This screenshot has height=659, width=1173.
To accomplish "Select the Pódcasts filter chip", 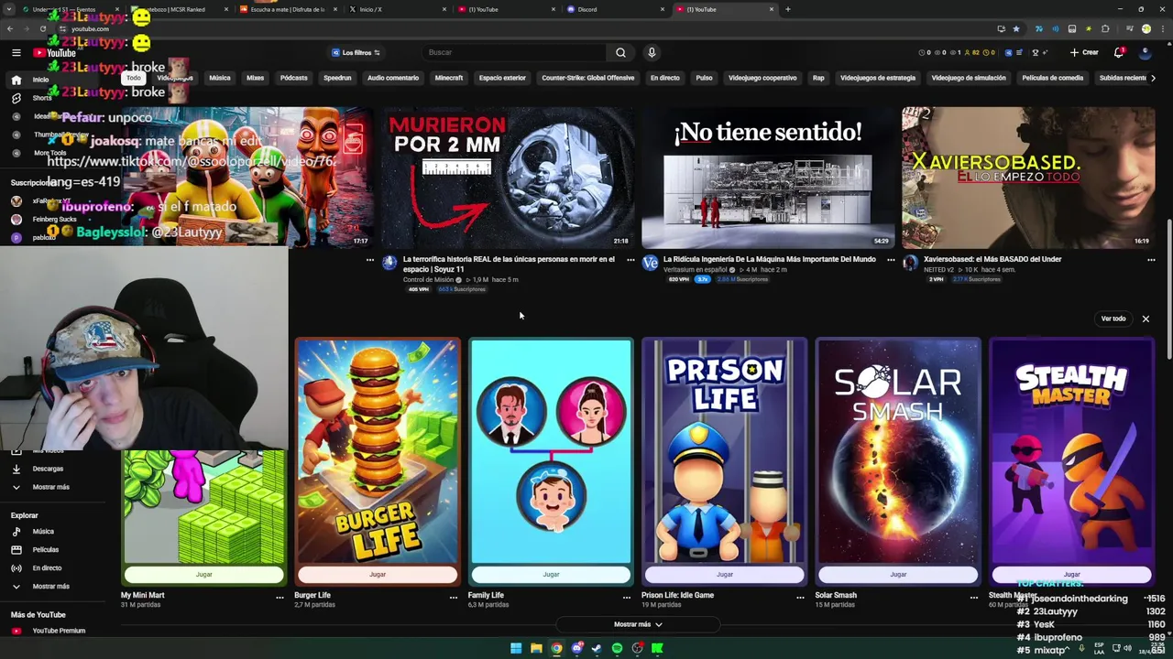I will 293,78.
